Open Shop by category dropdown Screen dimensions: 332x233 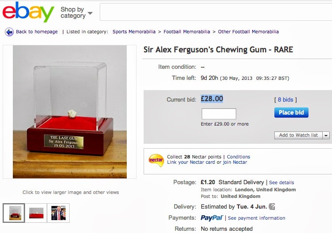point(76,12)
